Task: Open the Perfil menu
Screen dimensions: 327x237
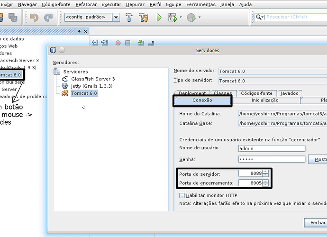Action: (155, 4)
